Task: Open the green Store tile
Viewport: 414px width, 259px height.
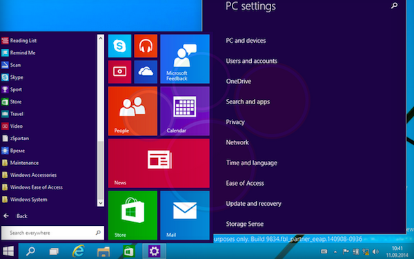Action: 132,215
